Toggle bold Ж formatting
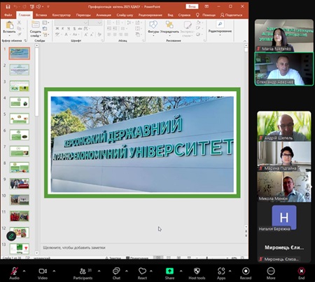The width and height of the screenshot is (315, 282). tap(57, 29)
